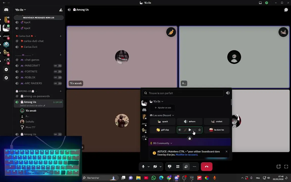Open camera options dropdown arrow
This screenshot has width=291, height=182.
(160, 167)
